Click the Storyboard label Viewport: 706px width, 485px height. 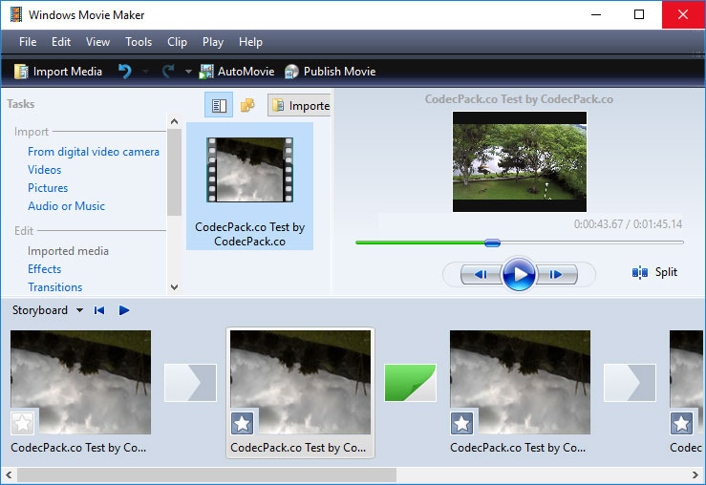[40, 310]
